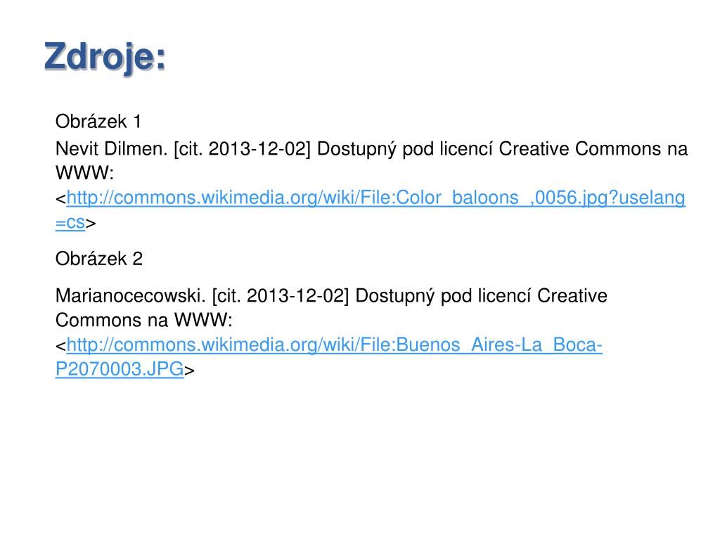Click the first "[cit. 2013-12-02]" citation date
Viewport: 720px width, 540px height.
coord(242,149)
